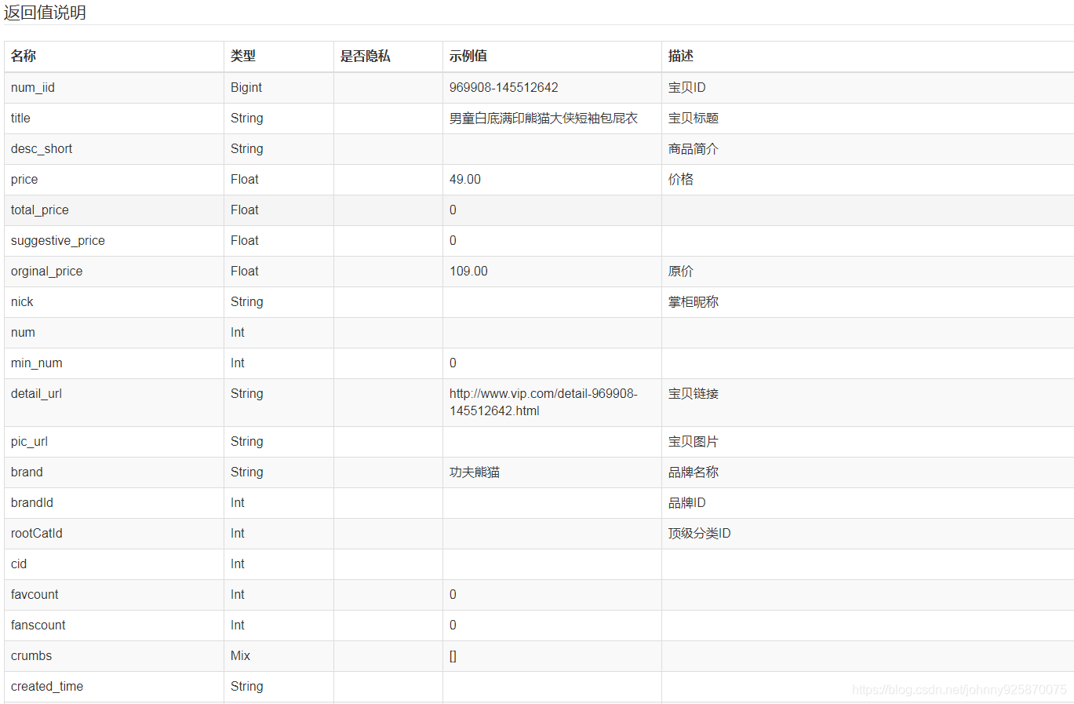Select the 'favcount' field name
This screenshot has width=1074, height=704.
(35, 594)
